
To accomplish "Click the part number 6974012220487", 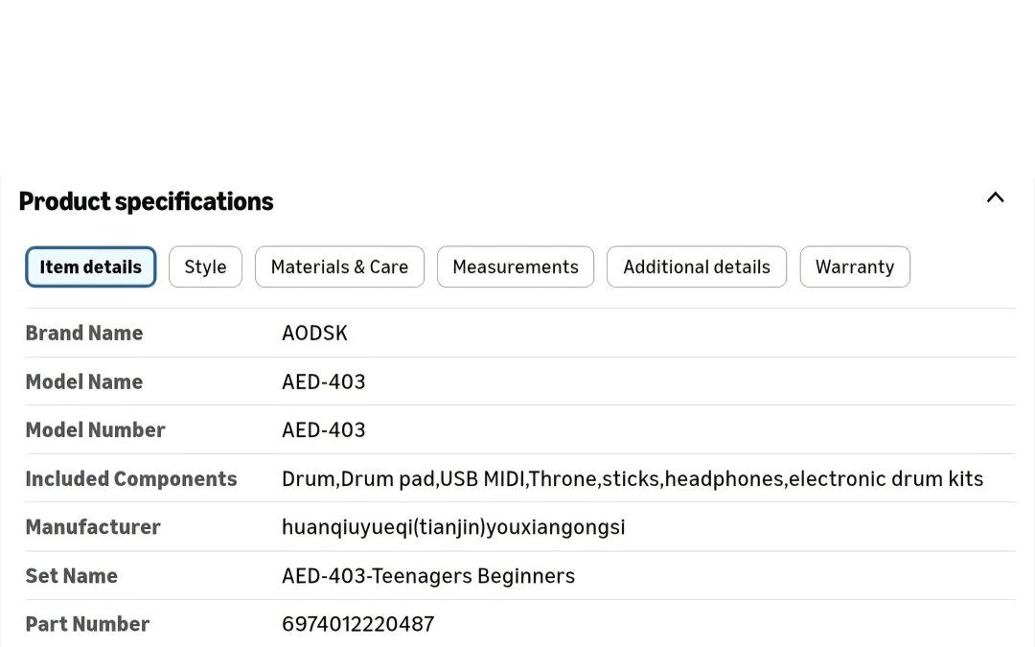I will [357, 624].
